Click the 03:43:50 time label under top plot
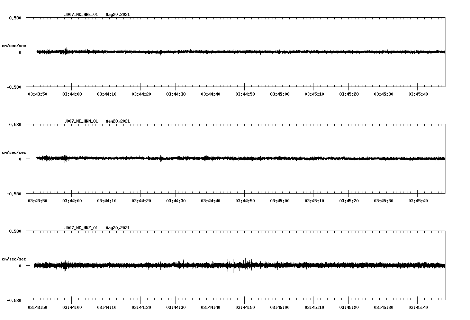 (39, 94)
